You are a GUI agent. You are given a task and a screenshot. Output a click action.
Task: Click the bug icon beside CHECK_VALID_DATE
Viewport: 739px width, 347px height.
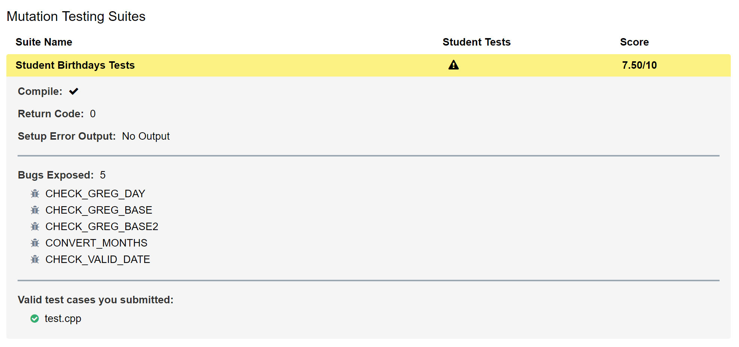pyautogui.click(x=35, y=259)
